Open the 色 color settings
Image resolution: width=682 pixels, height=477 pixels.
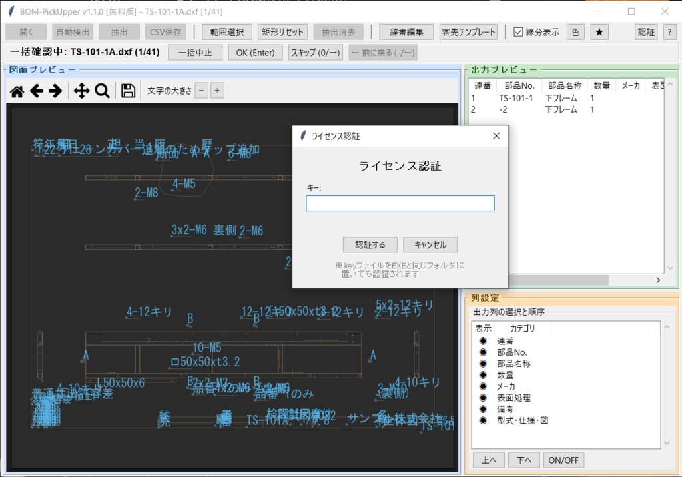(575, 31)
